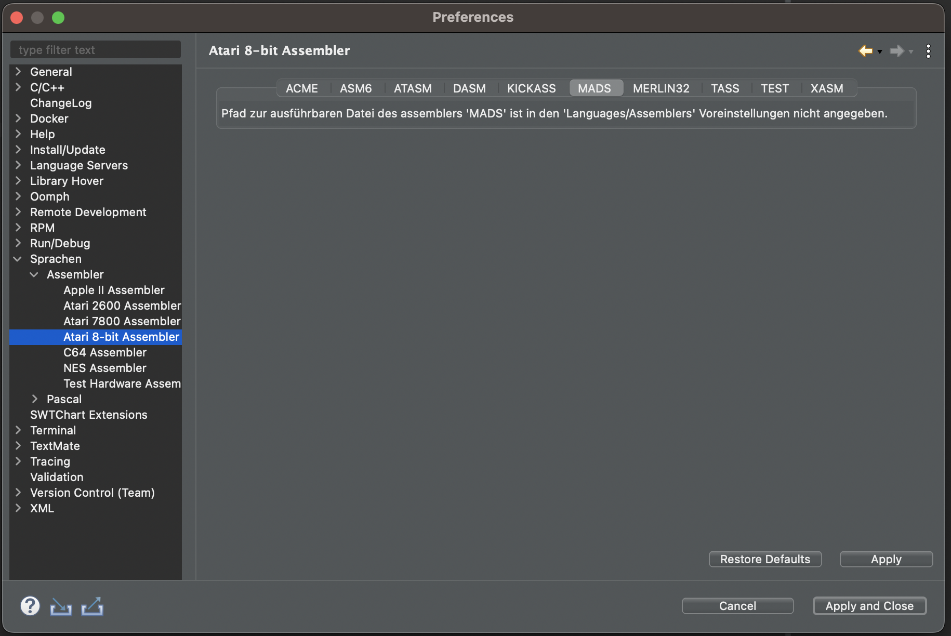This screenshot has width=951, height=636.
Task: Switch to the MERLIN32 tab
Action: 661,88
